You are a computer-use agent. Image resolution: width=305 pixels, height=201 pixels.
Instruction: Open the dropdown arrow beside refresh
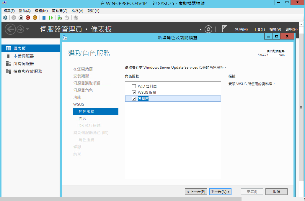click(x=200, y=29)
